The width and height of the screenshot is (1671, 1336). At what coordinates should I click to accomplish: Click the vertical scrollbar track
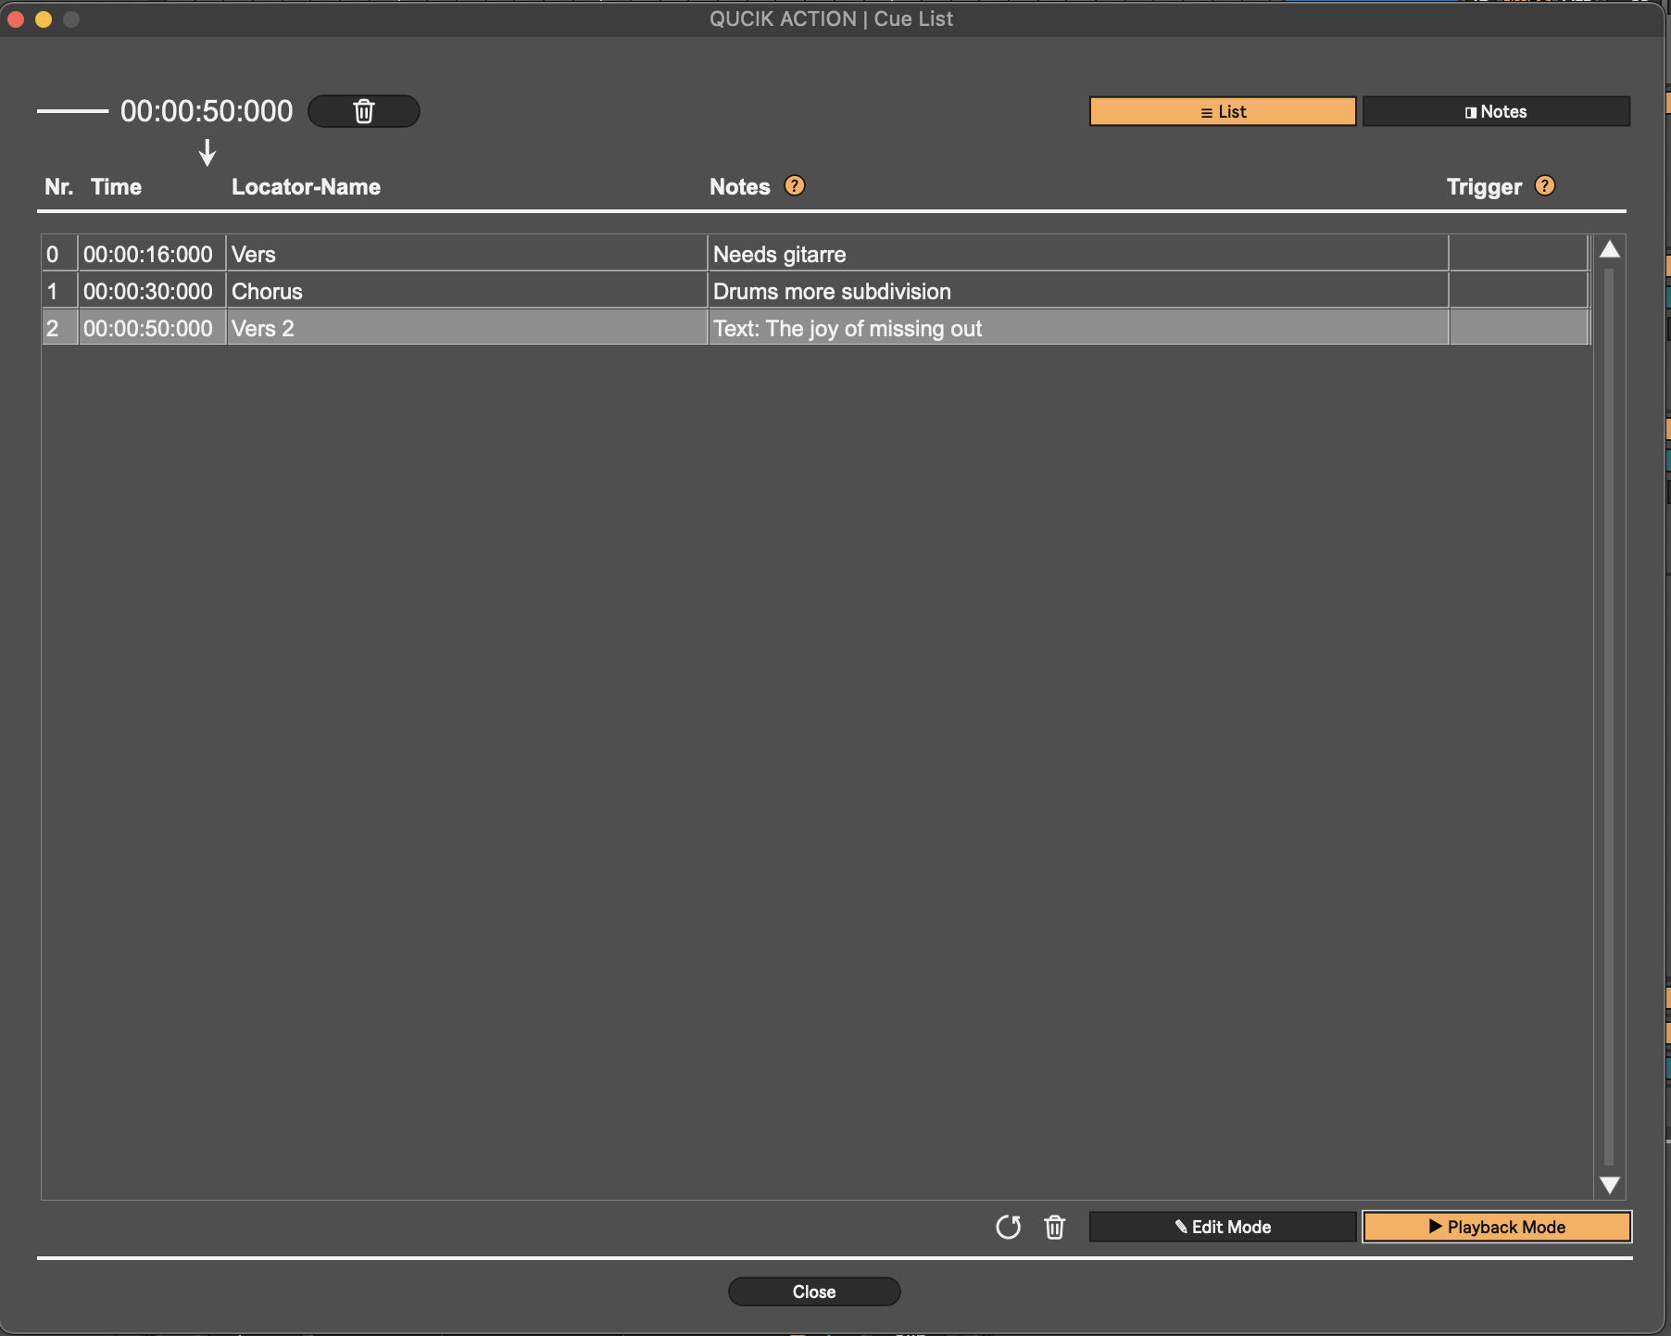pyautogui.click(x=1609, y=713)
